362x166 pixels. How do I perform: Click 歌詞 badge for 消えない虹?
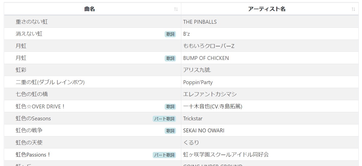170,34
